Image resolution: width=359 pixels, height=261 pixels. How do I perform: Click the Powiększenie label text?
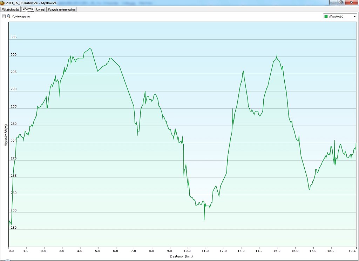pos(21,16)
